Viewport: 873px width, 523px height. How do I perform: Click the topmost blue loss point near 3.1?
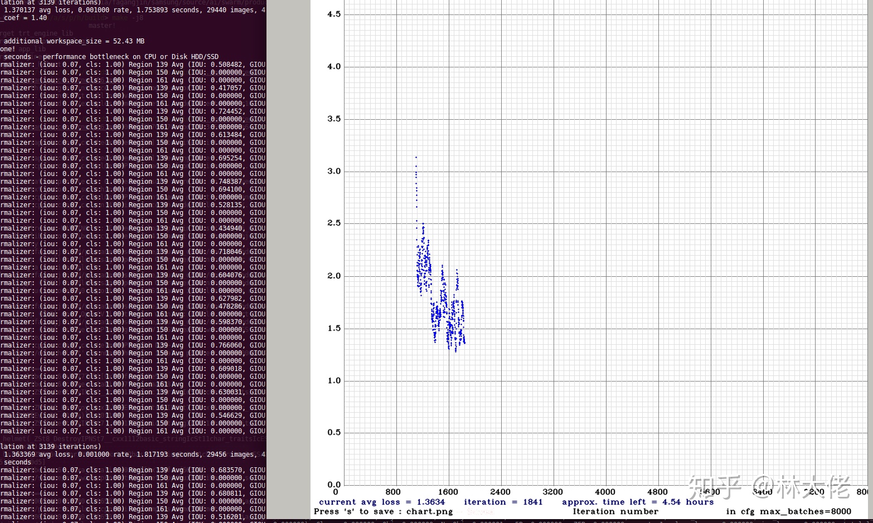click(416, 158)
